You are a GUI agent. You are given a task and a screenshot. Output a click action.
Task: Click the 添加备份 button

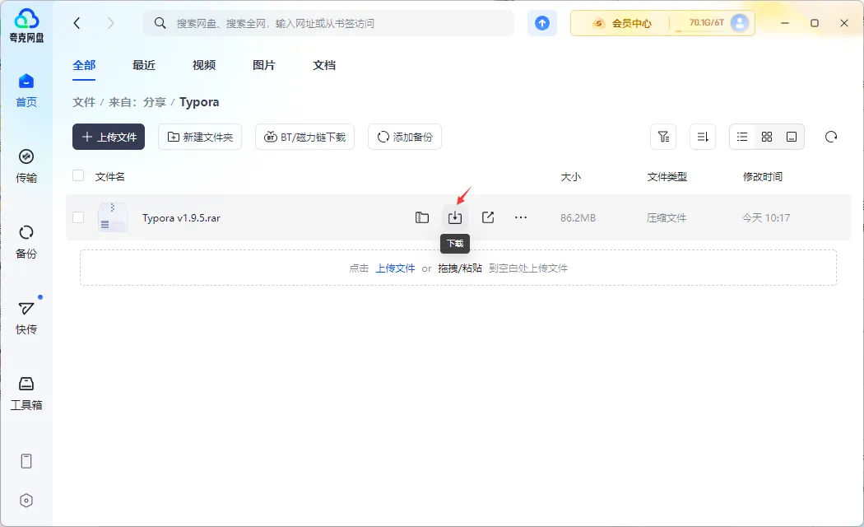405,137
